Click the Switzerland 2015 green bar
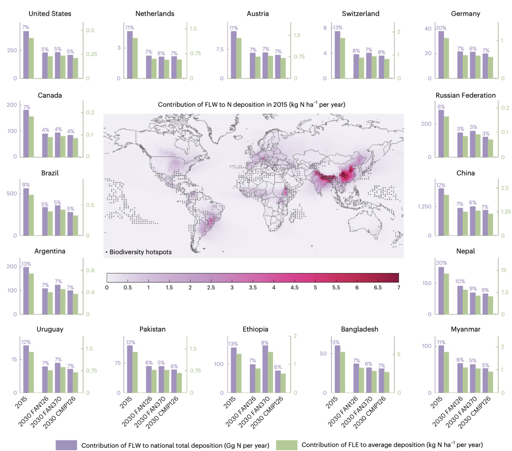Viewport: 512px width, 451px height. (x=342, y=58)
